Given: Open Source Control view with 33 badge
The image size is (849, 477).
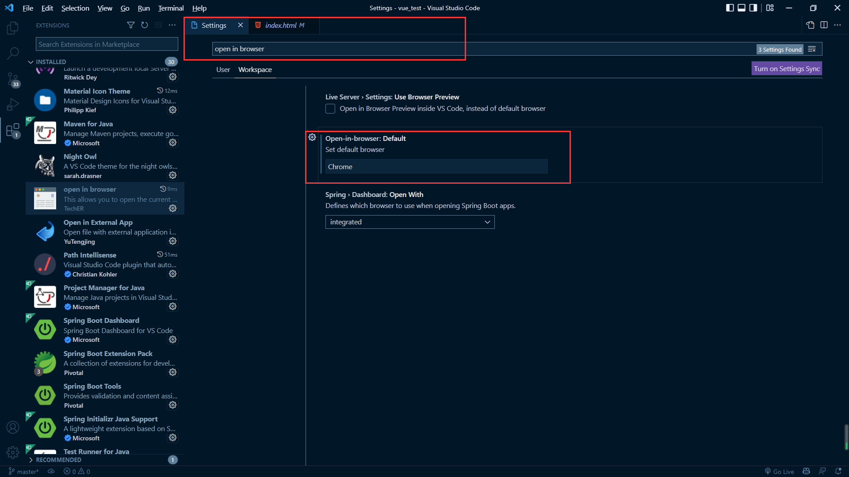Looking at the screenshot, I should pyautogui.click(x=13, y=80).
